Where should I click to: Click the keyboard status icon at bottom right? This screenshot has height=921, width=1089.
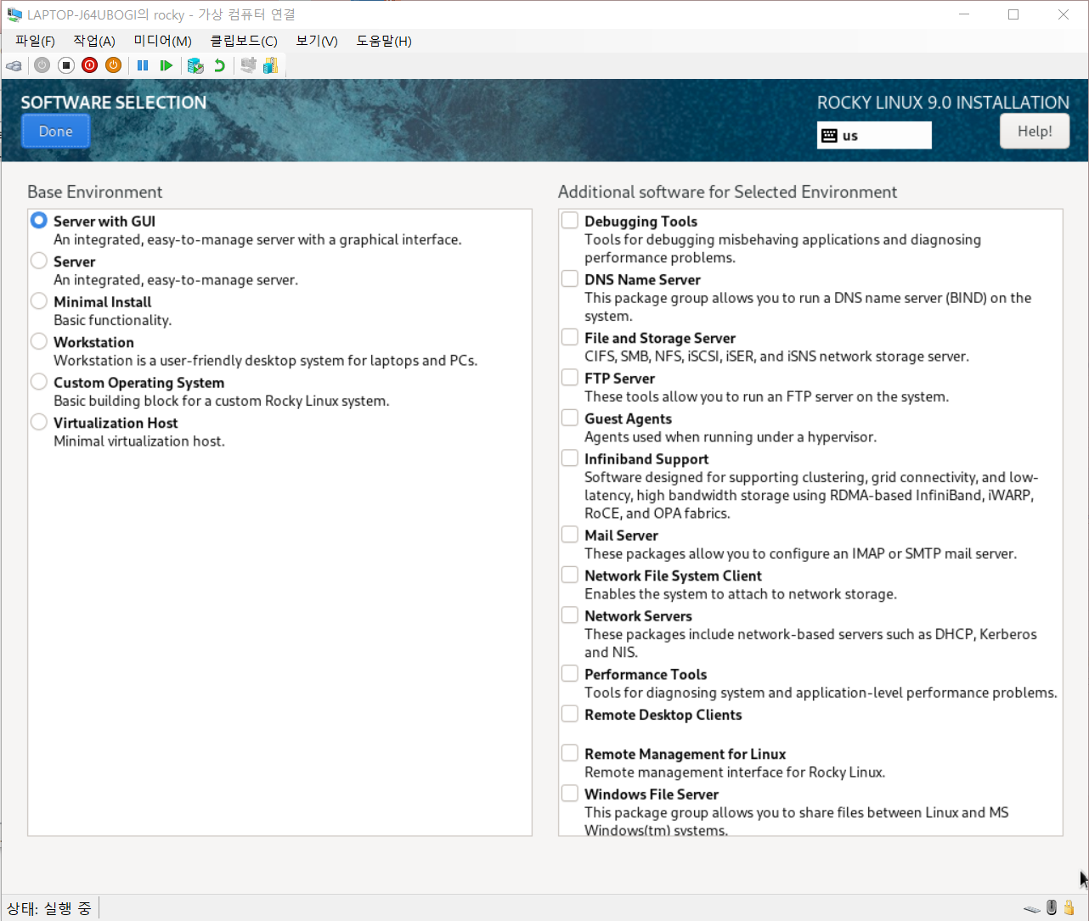tap(1032, 909)
